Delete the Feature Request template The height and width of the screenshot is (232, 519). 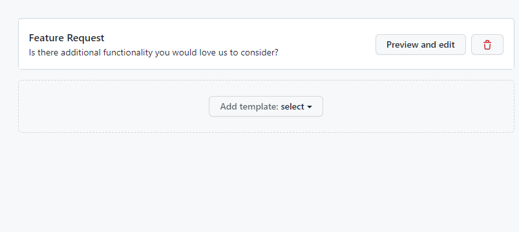487,44
